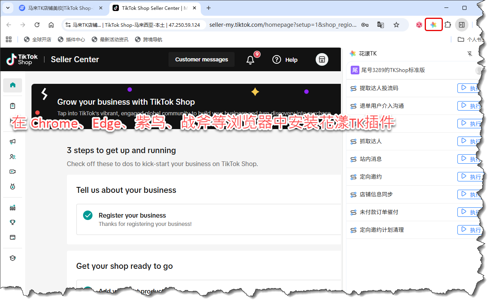Select the 店铺信息同步 workflow row
Image resolution: width=494 pixels, height=305 pixels.
(x=414, y=194)
